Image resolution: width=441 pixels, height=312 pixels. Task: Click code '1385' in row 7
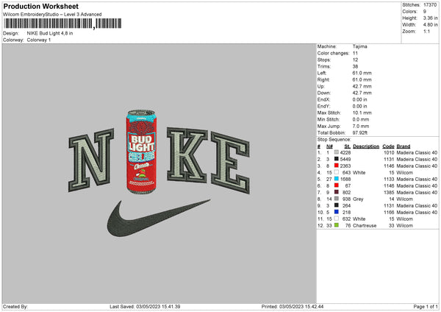click(x=389, y=192)
